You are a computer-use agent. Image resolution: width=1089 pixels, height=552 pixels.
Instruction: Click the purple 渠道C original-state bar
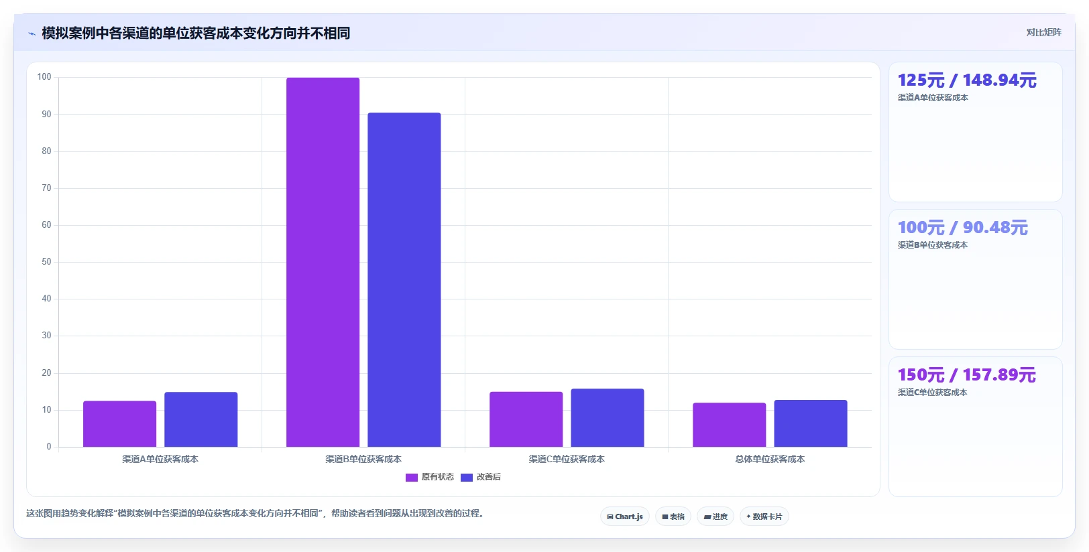(x=526, y=419)
